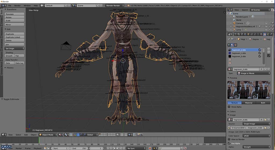The image size is (275, 150).
Task: Open image file browser next to hagraven_d.dds name
Action: [x=265, y=120]
